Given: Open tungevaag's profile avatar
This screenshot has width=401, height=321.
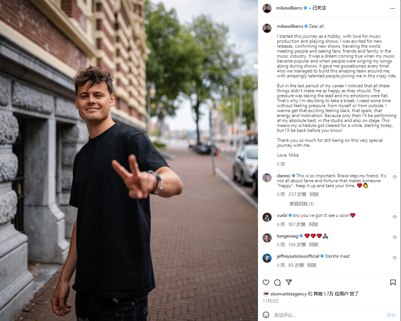Looking at the screenshot, I should click(x=267, y=238).
